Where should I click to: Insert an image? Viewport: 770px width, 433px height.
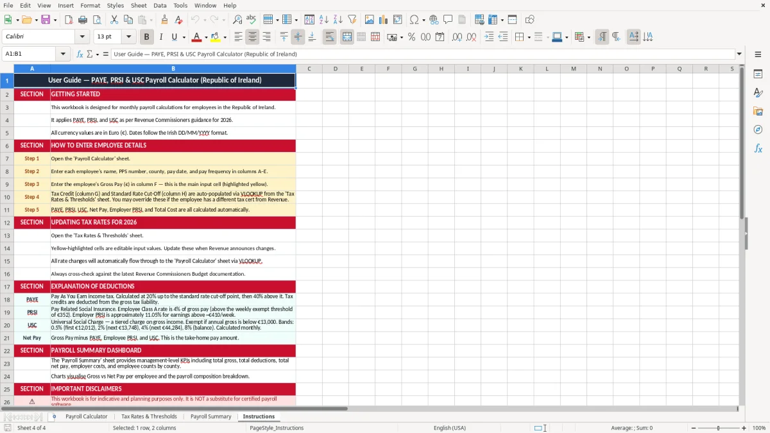click(370, 20)
